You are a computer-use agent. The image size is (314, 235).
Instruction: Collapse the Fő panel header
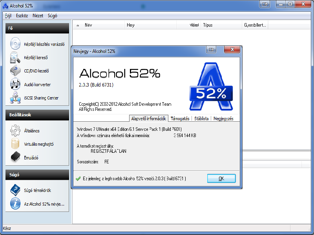click(x=37, y=28)
